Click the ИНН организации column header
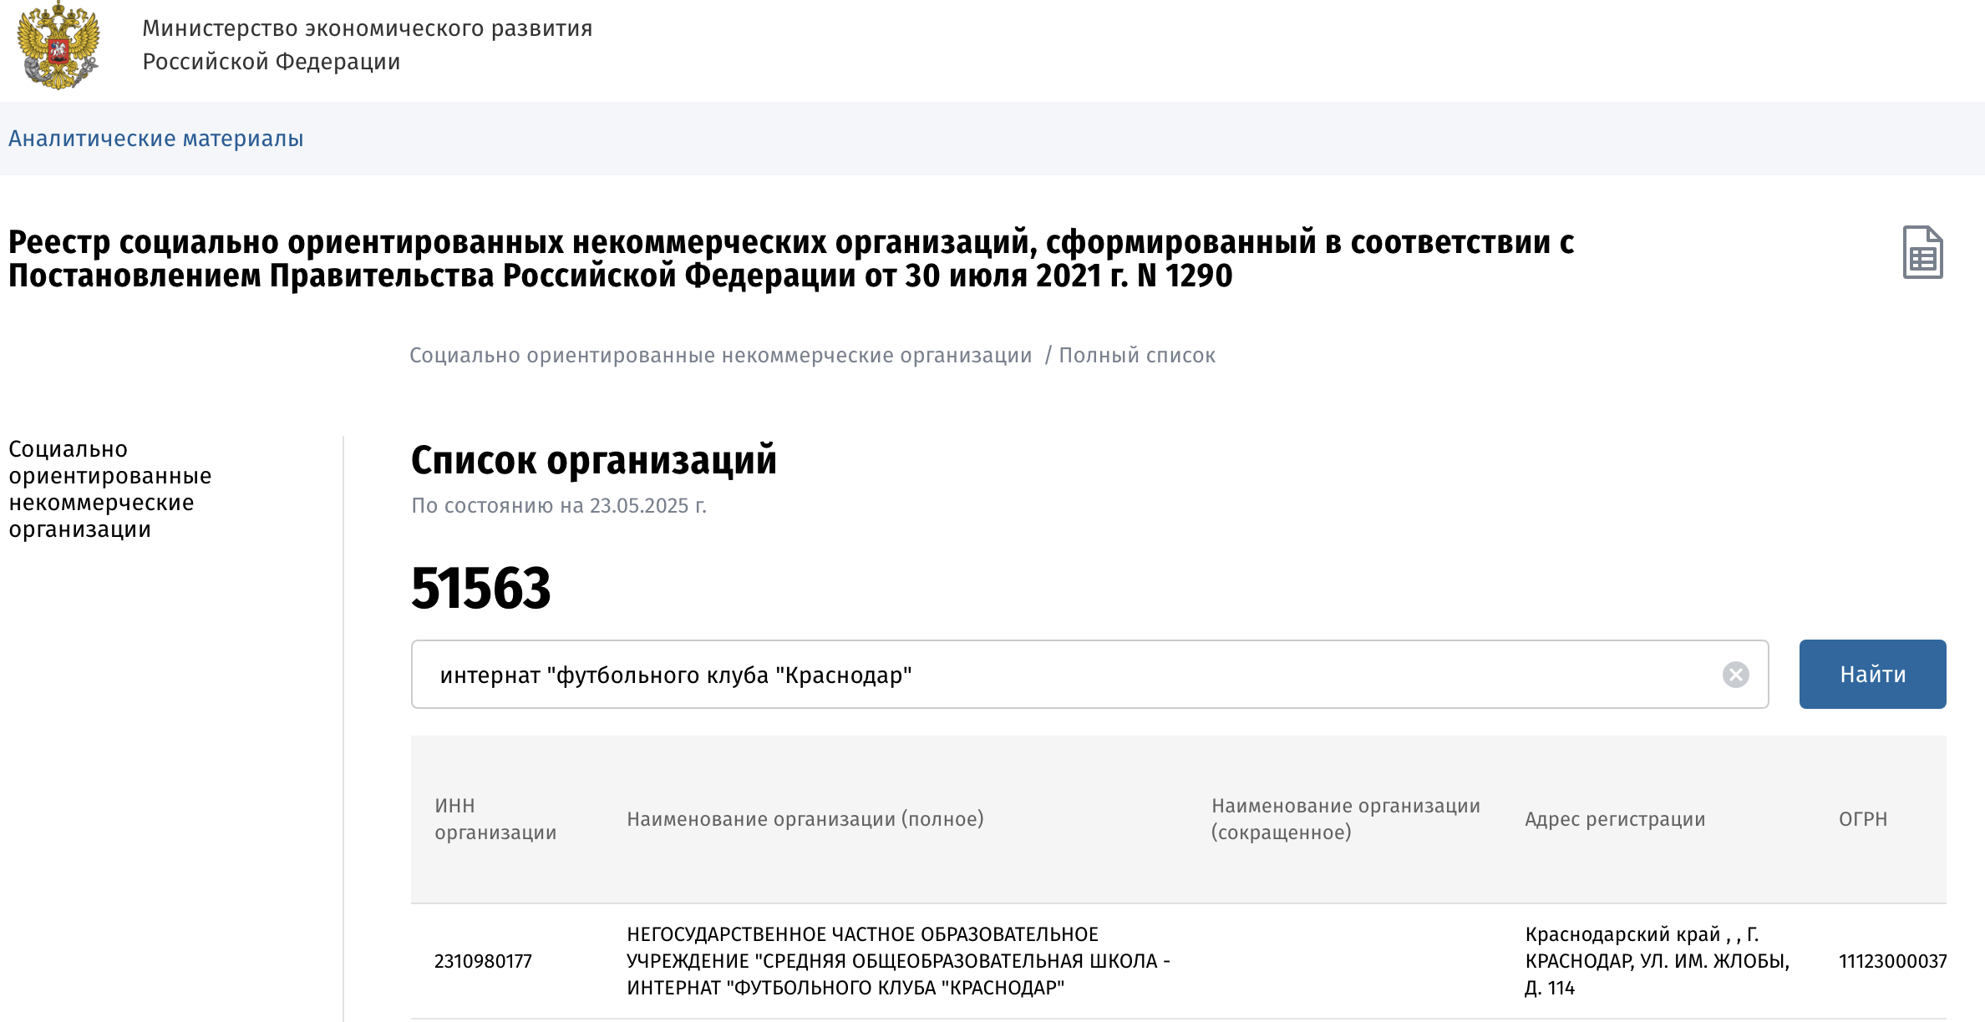Image resolution: width=1985 pixels, height=1022 pixels. point(495,819)
